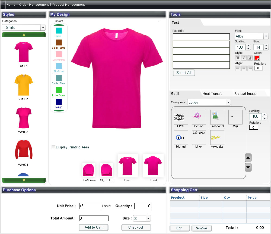
Task: View the Left Arm of the shirt
Action: click(x=89, y=170)
